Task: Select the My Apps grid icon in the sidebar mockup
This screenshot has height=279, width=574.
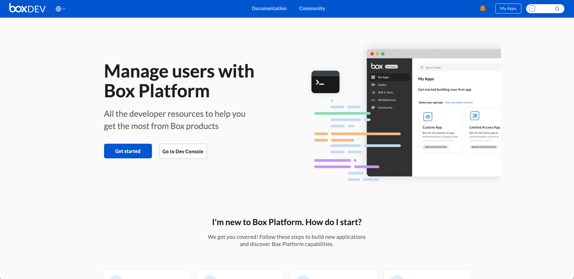Action: (373, 77)
